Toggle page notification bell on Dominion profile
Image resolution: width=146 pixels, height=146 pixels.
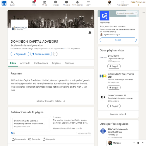point(90,33)
